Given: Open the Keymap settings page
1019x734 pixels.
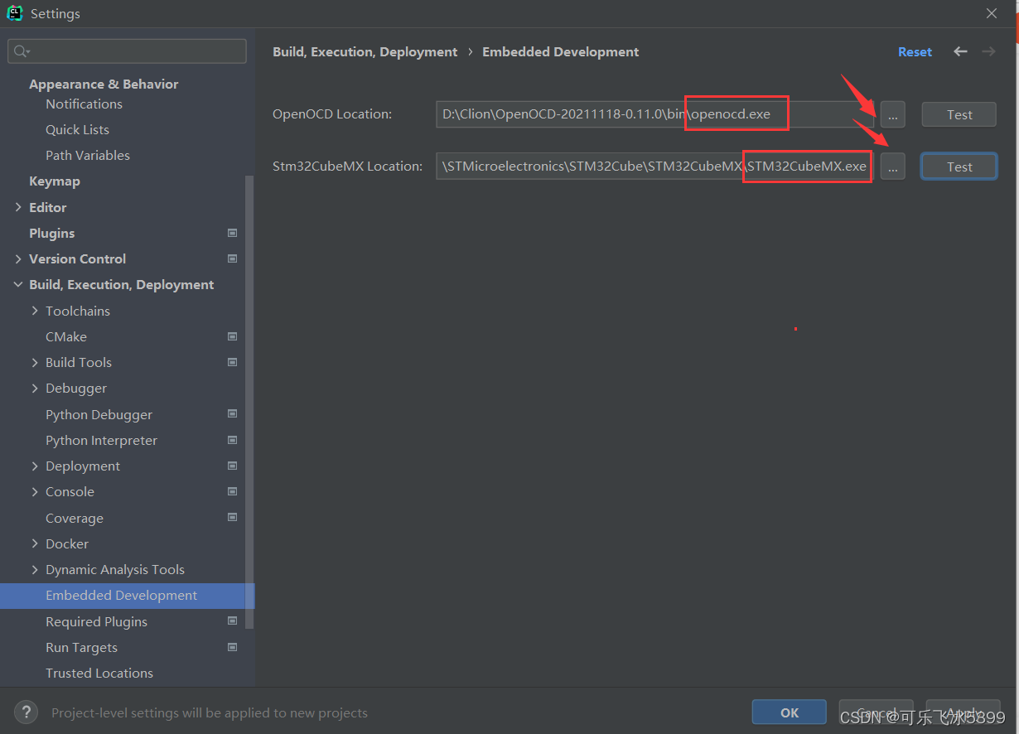Looking at the screenshot, I should pos(55,181).
